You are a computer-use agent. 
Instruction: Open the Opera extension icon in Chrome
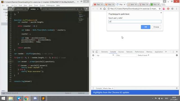[168, 9]
